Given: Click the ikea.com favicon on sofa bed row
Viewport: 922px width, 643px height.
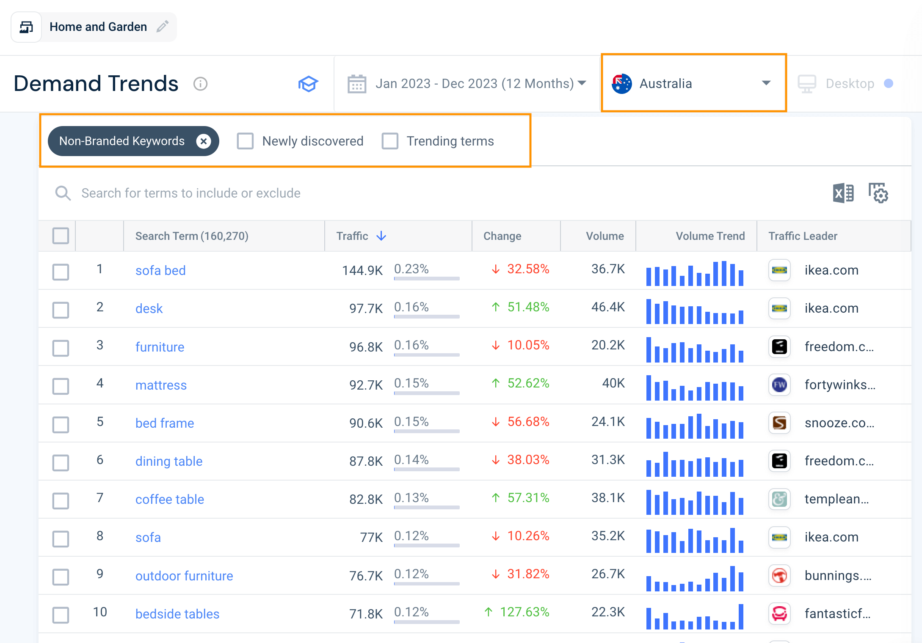Looking at the screenshot, I should (x=779, y=270).
